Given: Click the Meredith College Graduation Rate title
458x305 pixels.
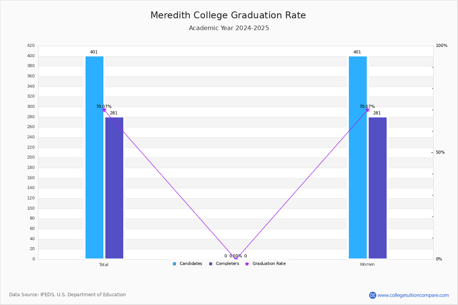Looking at the screenshot, I should pos(228,15).
